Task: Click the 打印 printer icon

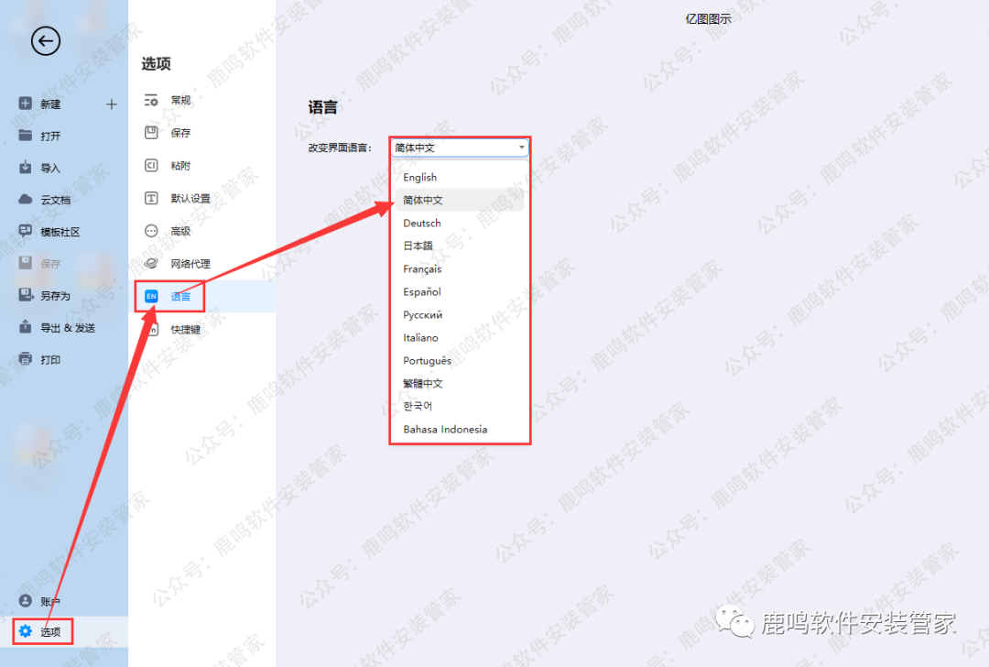Action: click(26, 359)
